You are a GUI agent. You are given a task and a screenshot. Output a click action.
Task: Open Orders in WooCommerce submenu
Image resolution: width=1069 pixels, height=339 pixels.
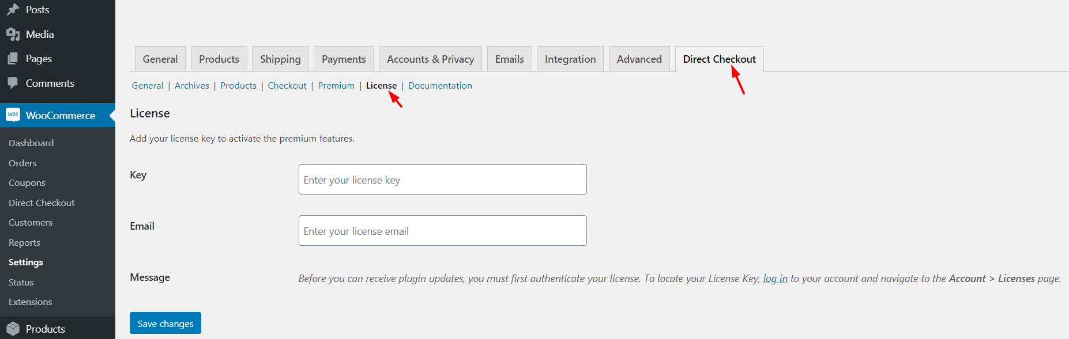[x=22, y=163]
